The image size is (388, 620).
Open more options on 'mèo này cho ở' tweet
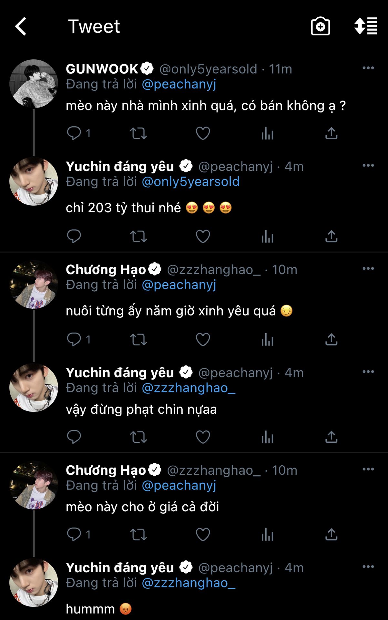click(x=368, y=469)
